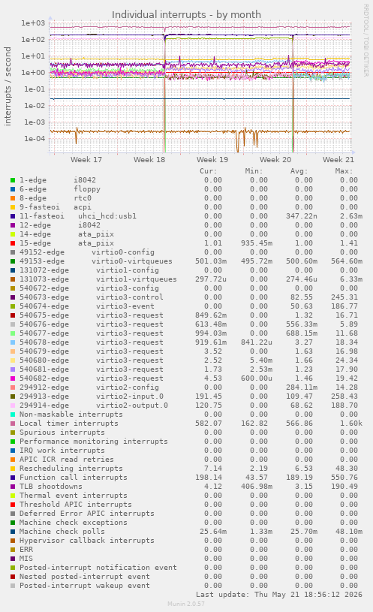The image size is (373, 612).
Task: Select the Week 19 axis label
Action: tap(212, 160)
